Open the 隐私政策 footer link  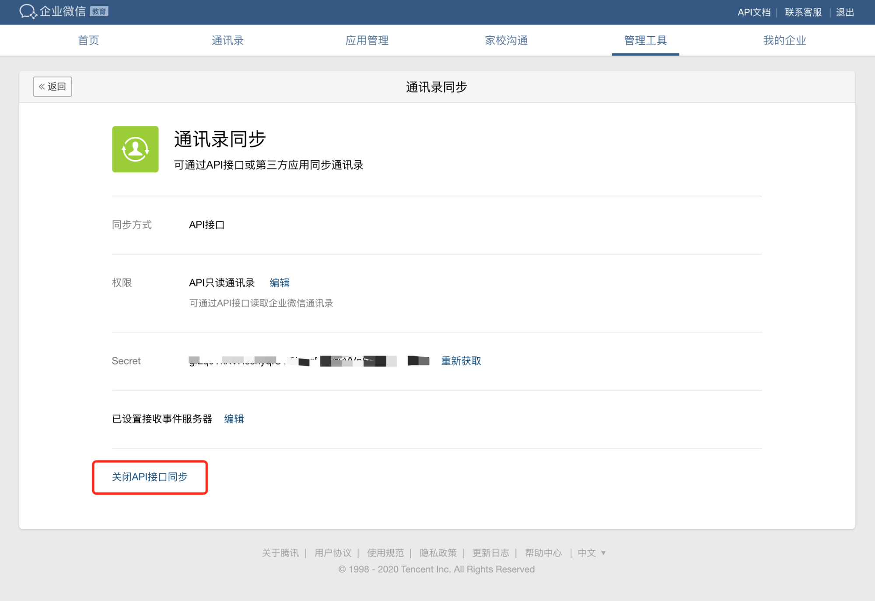pyautogui.click(x=438, y=553)
